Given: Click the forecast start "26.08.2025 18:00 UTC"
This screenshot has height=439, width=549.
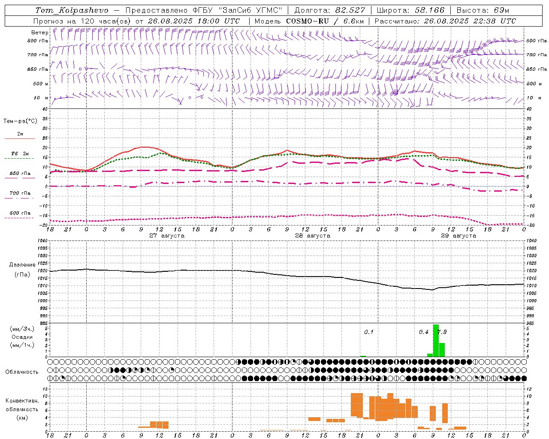Looking at the screenshot, I should pyautogui.click(x=193, y=21).
